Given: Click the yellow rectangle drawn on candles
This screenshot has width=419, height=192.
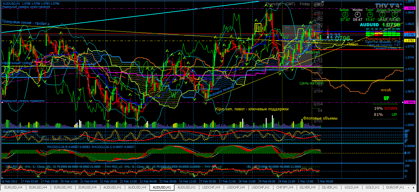Looking at the screenshot, I should coord(258,28).
